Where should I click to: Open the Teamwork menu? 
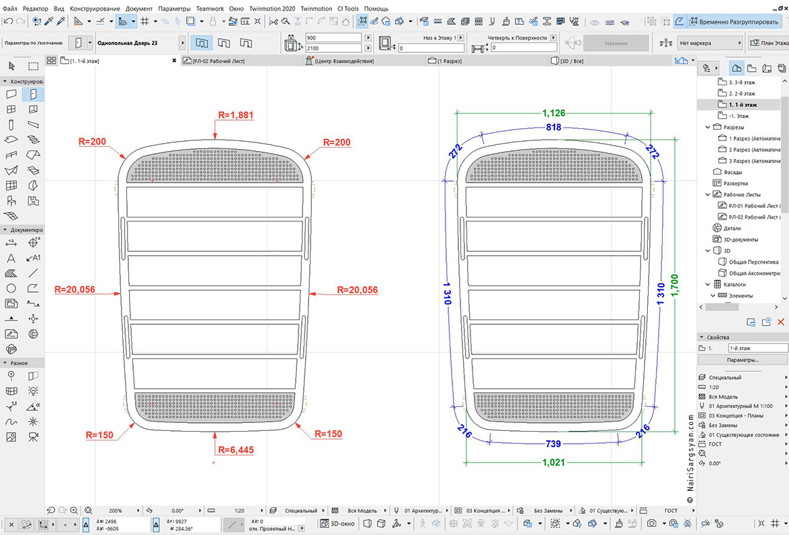(x=210, y=9)
